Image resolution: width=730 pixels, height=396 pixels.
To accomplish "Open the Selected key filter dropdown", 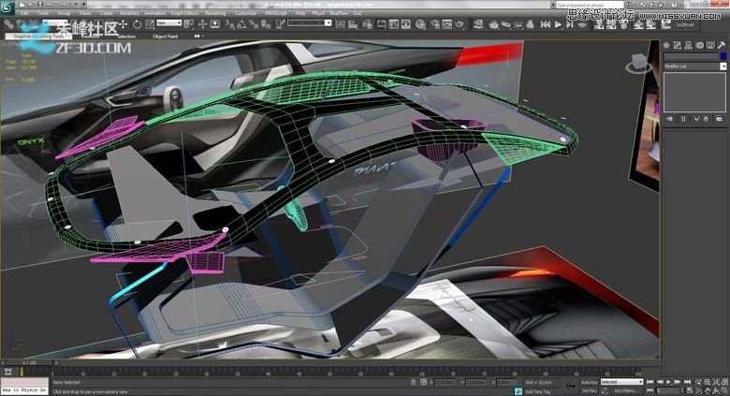I will pyautogui.click(x=621, y=382).
